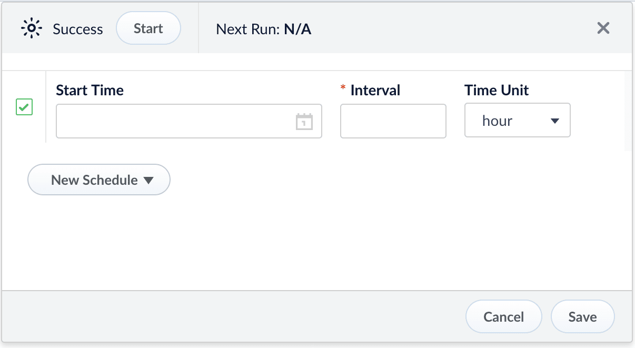Click the Success status text
This screenshot has width=635, height=348.
tap(77, 29)
